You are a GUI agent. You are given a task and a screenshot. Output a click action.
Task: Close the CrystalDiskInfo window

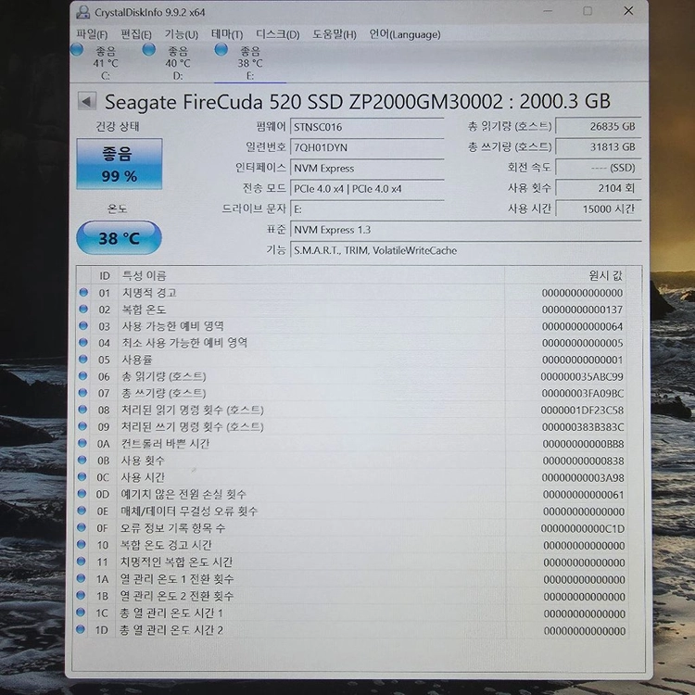pos(628,10)
